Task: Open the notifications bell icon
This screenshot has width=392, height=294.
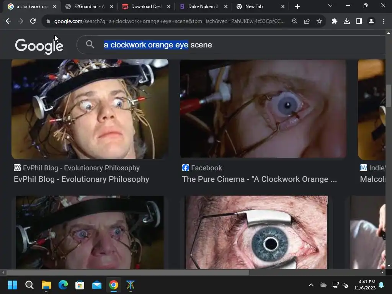Action: 382,285
